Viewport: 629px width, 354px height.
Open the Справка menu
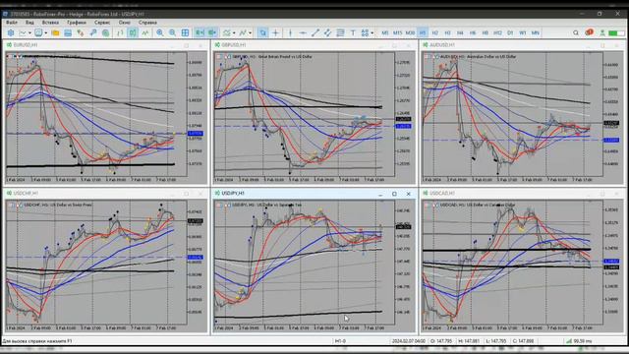point(147,23)
